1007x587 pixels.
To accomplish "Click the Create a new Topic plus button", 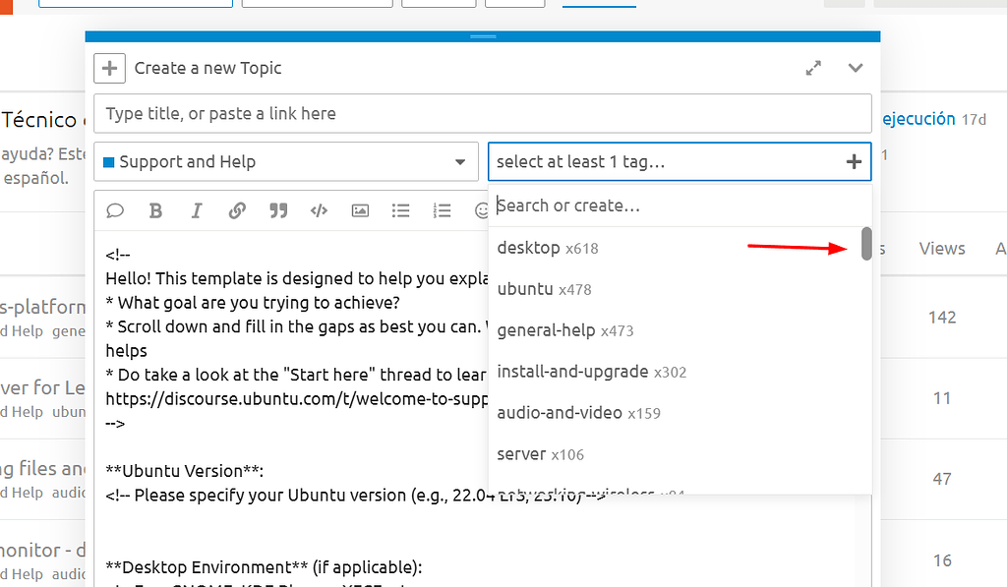I will (109, 68).
